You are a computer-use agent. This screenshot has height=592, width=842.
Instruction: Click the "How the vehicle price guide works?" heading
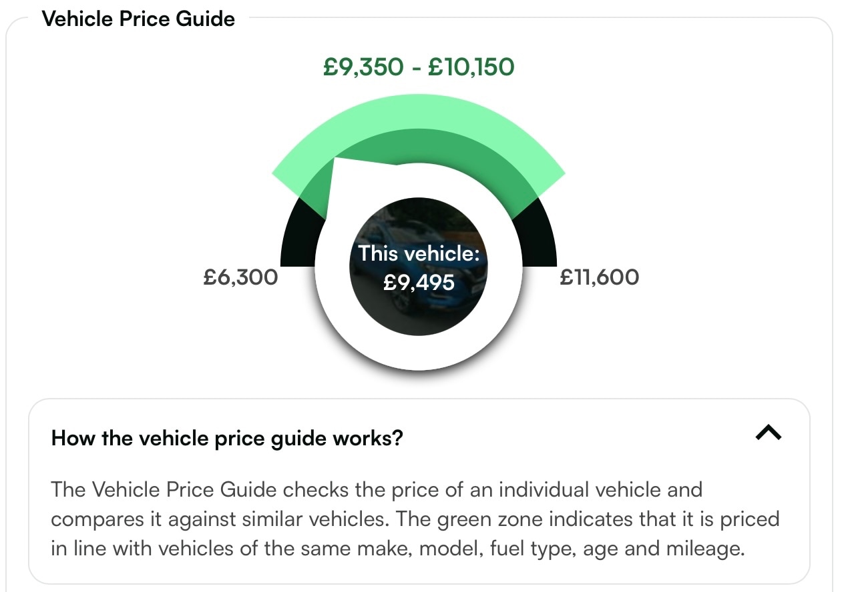[x=227, y=439]
